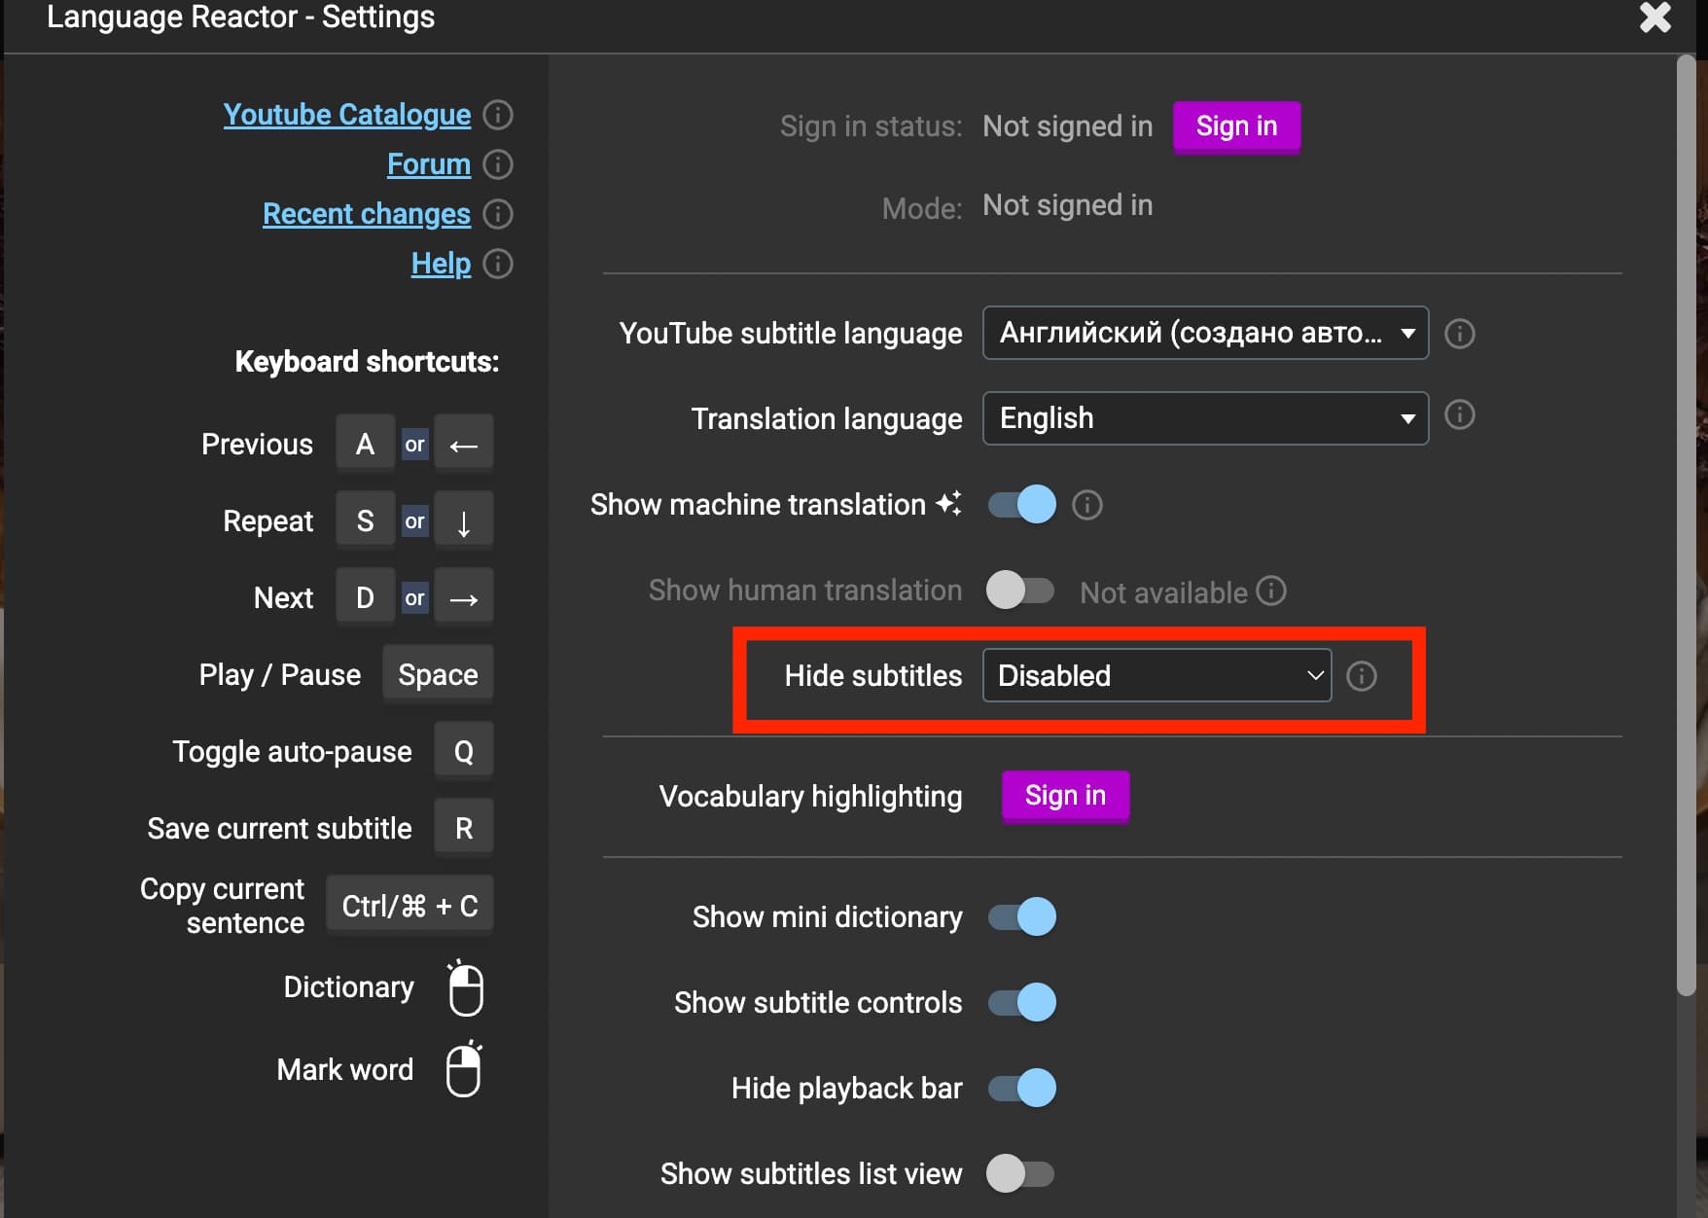Open the Help link
The width and height of the screenshot is (1708, 1218).
(441, 264)
